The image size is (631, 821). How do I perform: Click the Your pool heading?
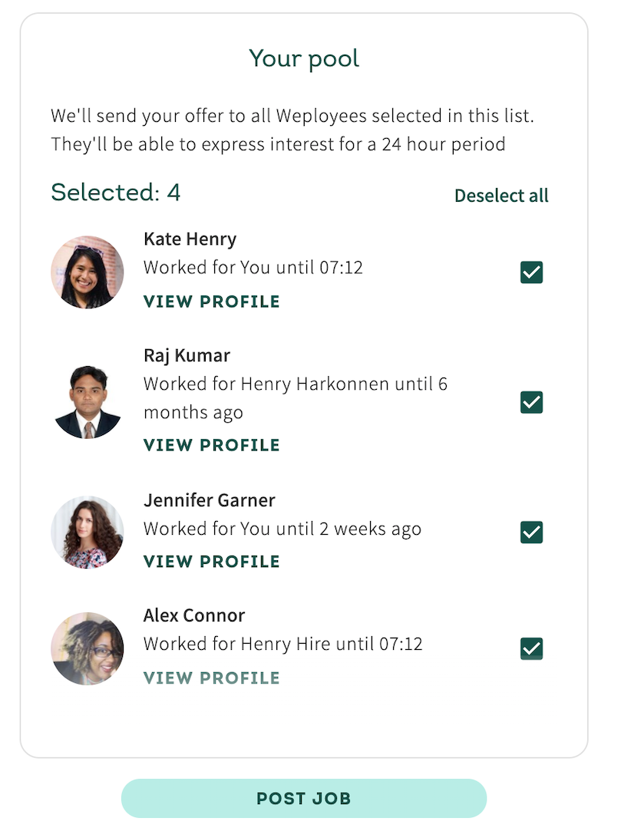point(304,58)
